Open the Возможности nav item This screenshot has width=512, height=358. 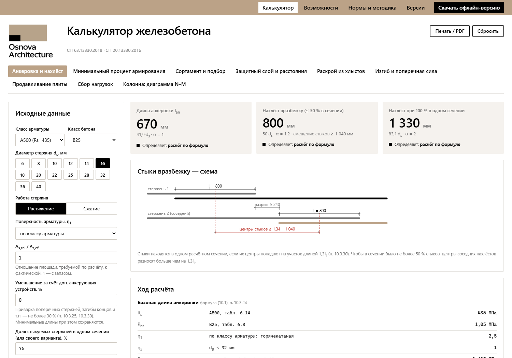point(321,8)
